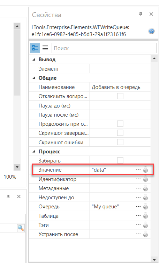Enable Отключить логирование checkbox
The image size is (159, 263).
point(120,96)
